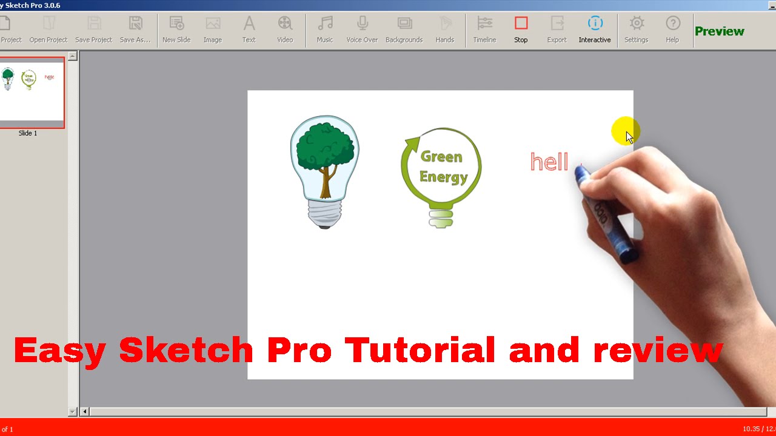Open the New Slide tool
The image size is (776, 436).
176,30
